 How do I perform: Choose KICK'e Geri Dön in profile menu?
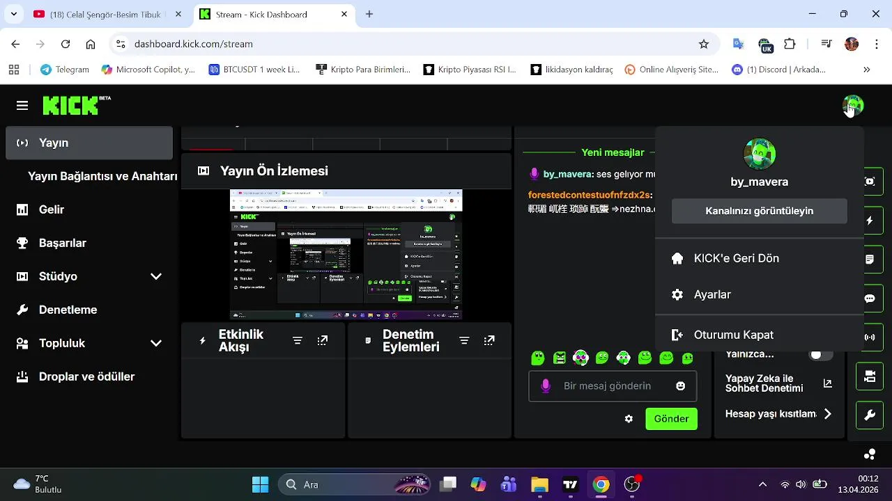pos(760,258)
